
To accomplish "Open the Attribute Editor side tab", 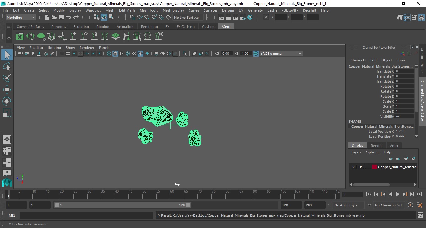I will (422, 60).
